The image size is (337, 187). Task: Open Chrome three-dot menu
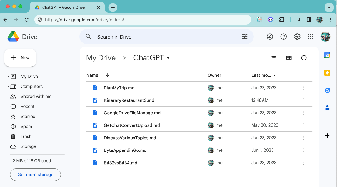click(x=330, y=20)
